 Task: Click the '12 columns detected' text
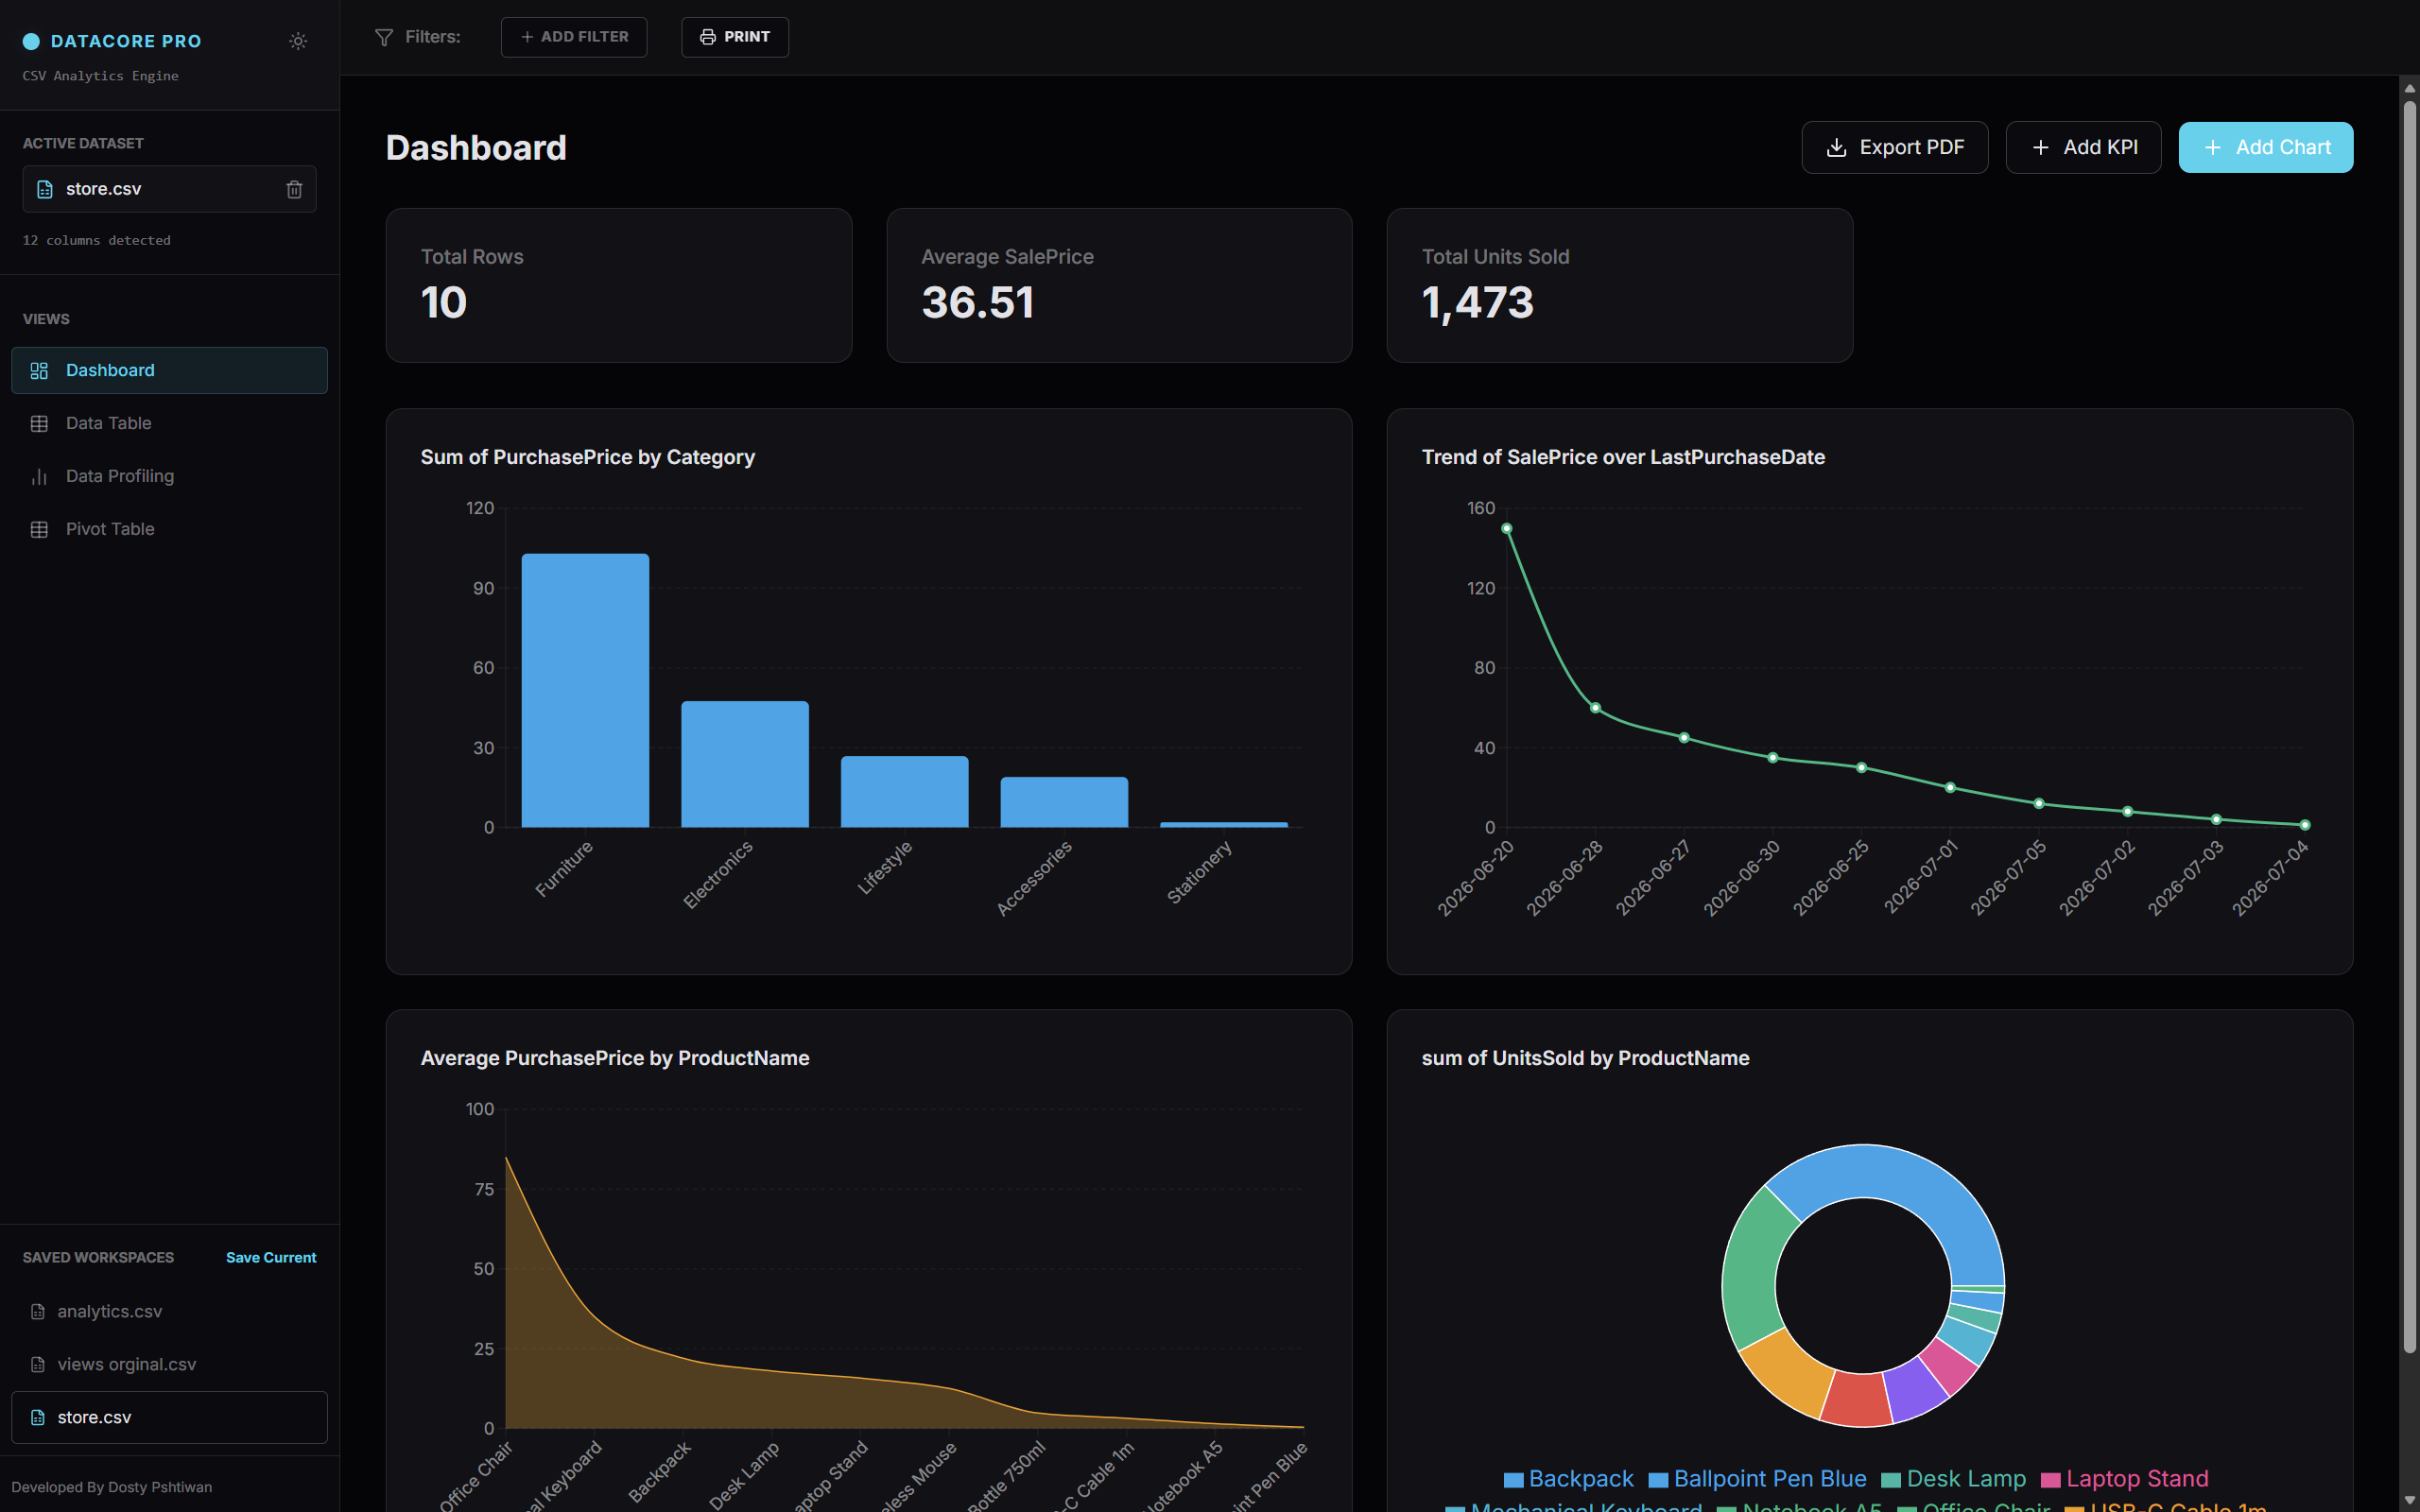97,240
